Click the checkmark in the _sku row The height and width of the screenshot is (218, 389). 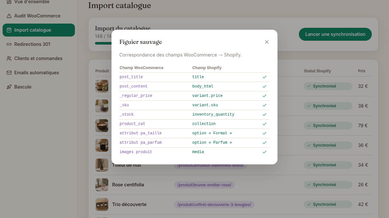click(x=265, y=105)
